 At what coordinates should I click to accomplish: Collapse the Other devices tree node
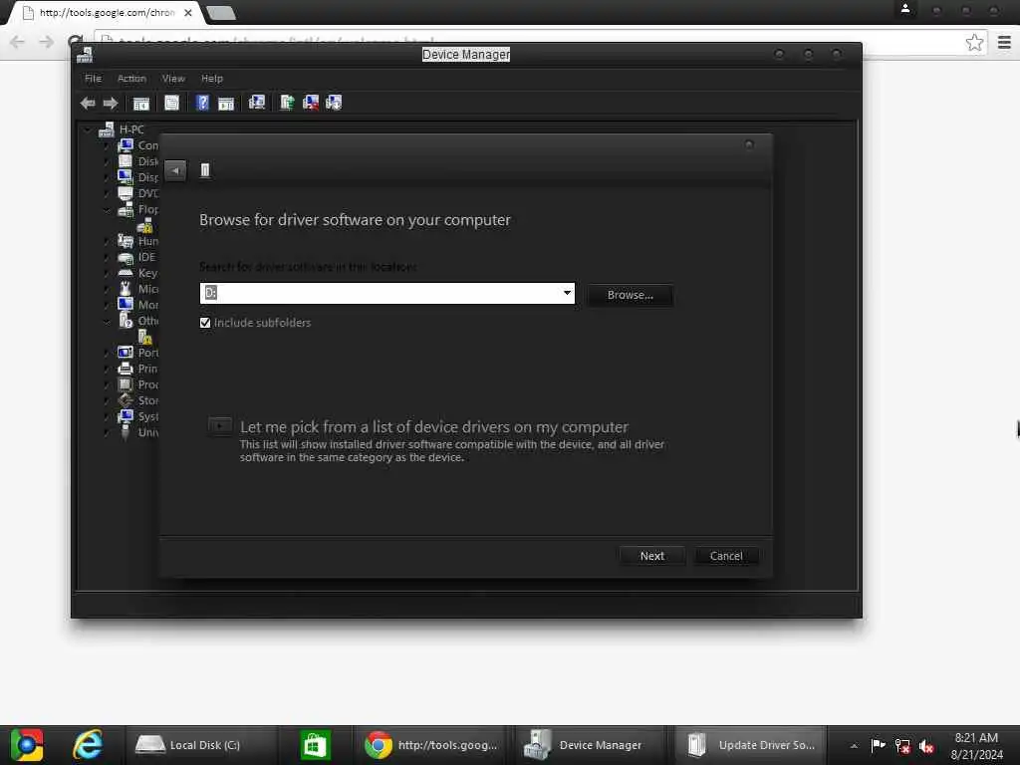[108, 321]
